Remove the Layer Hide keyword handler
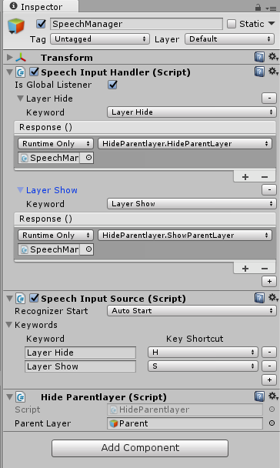This screenshot has width=280, height=468. [x=269, y=99]
